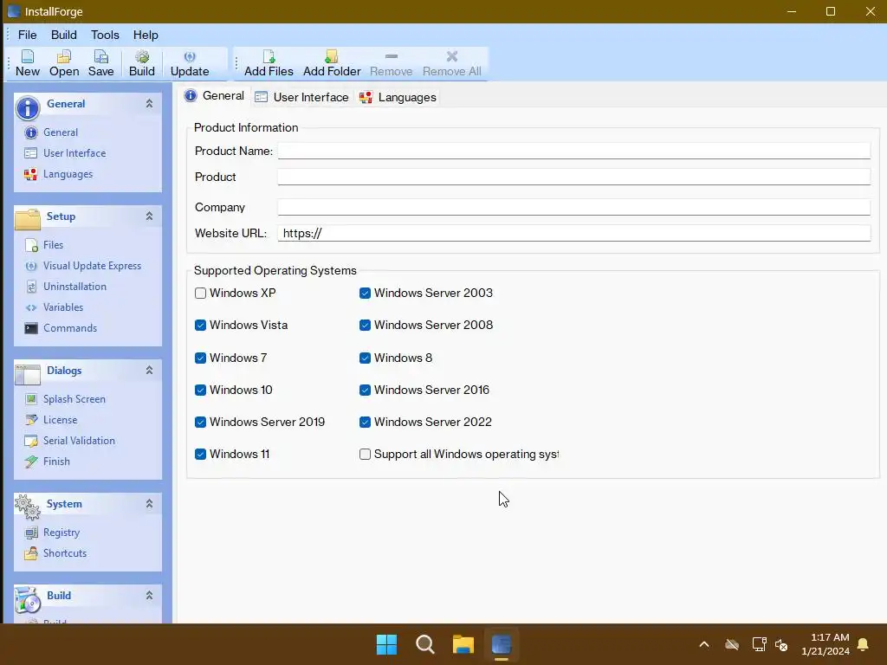Uncheck Windows Server 2022 checkbox
Viewport: 887px width, 665px height.
[x=365, y=423]
